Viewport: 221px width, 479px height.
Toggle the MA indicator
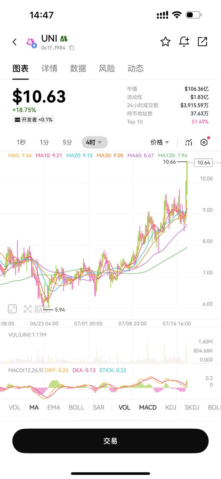(x=34, y=407)
